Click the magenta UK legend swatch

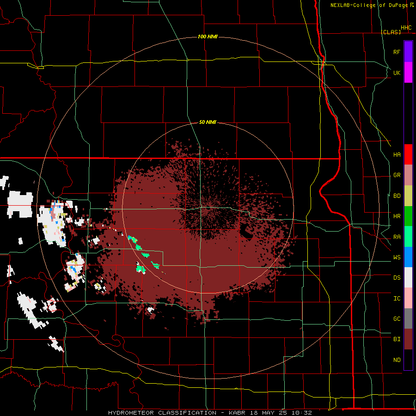(408, 73)
